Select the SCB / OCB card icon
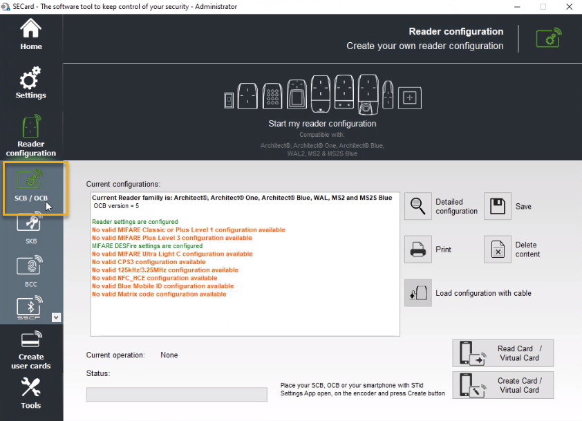The height and width of the screenshot is (421, 582). click(x=30, y=184)
